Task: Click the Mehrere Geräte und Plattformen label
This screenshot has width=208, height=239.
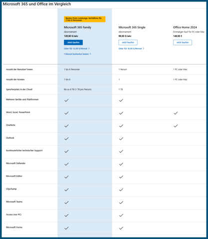Action: pyautogui.click(x=22, y=100)
